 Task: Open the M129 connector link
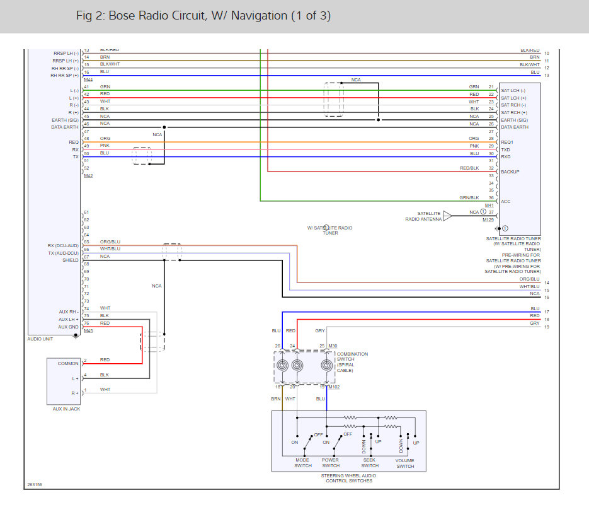point(488,220)
